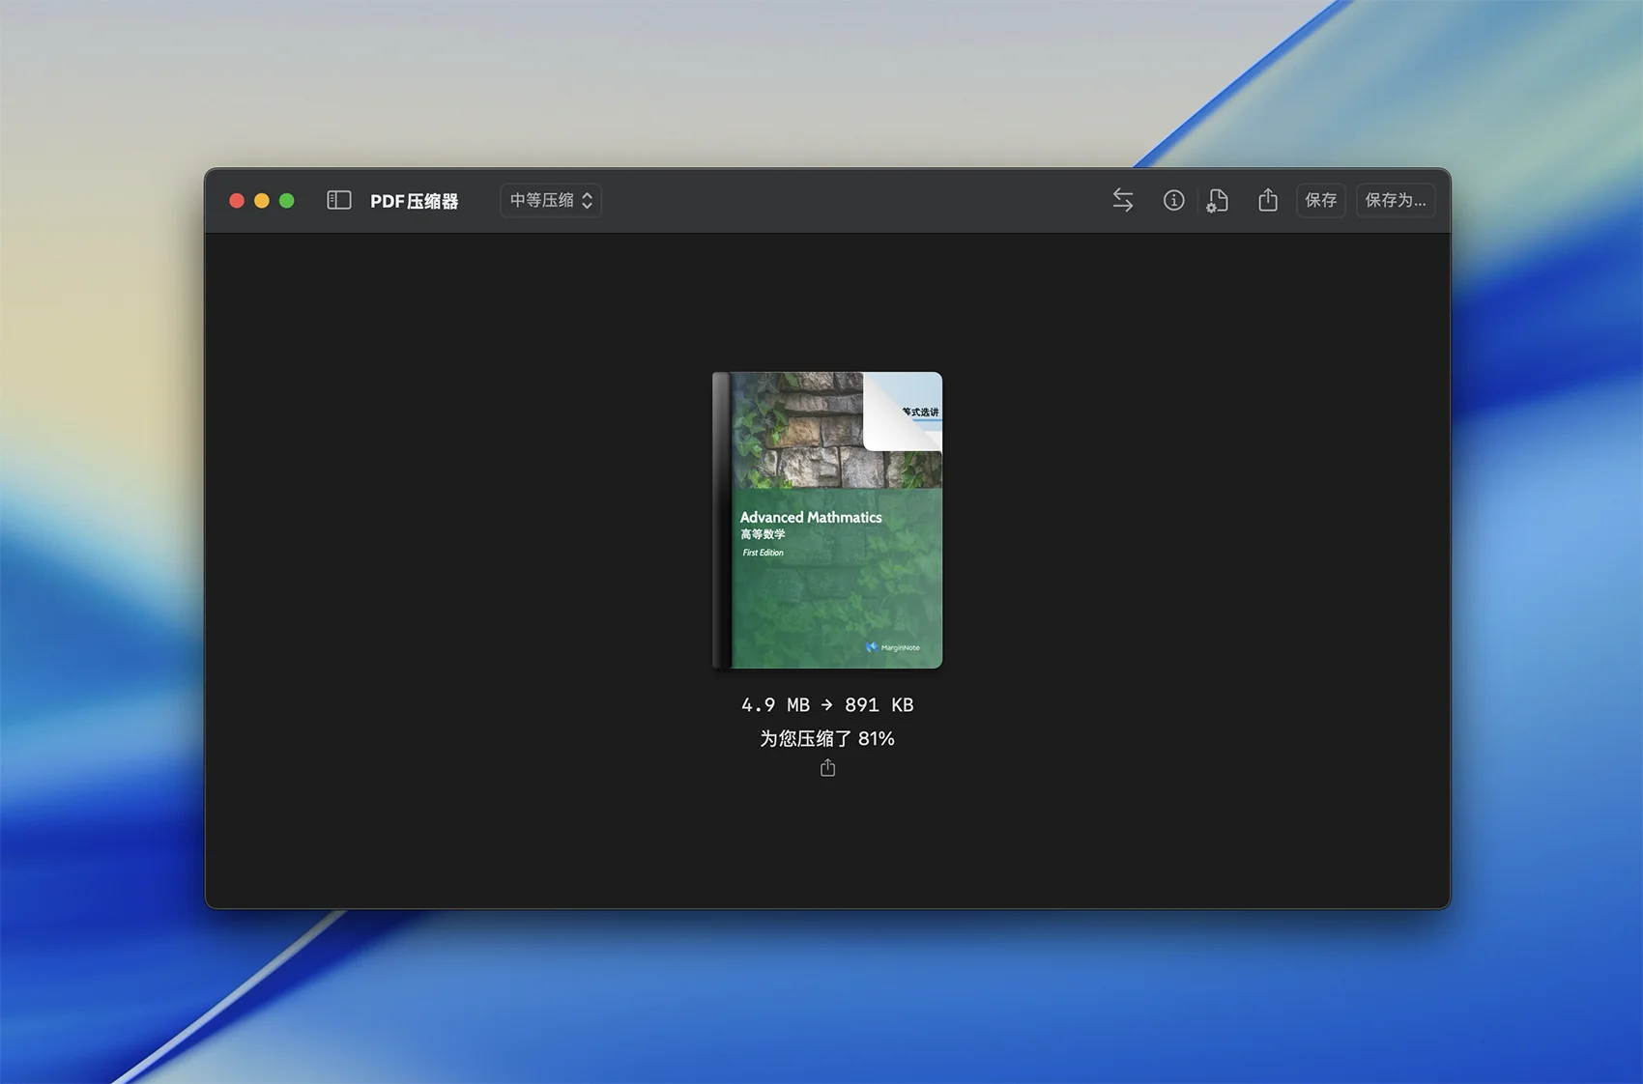Screen dimensions: 1643x1084
Task: Minimize the window with the yellow button
Action: [262, 200]
